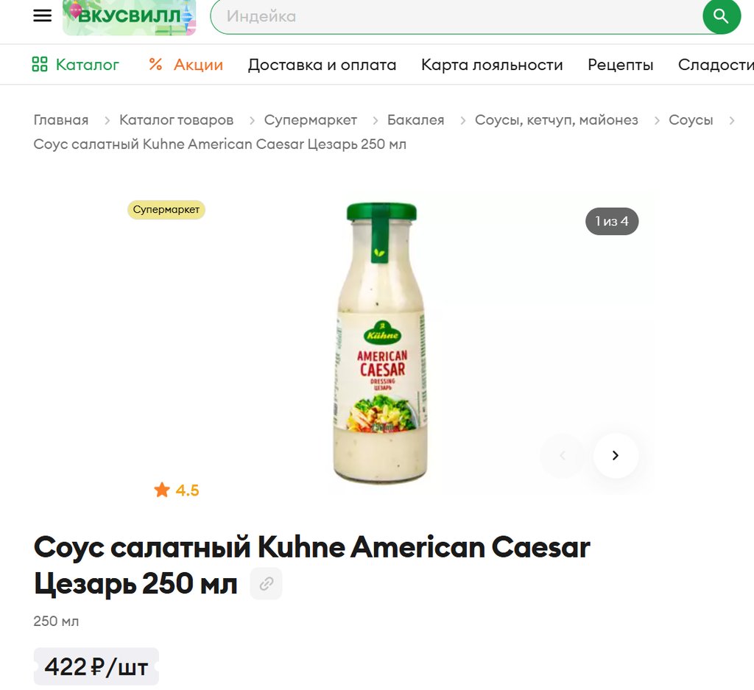
Task: Click the Супермаркет yellow badge
Action: (166, 210)
